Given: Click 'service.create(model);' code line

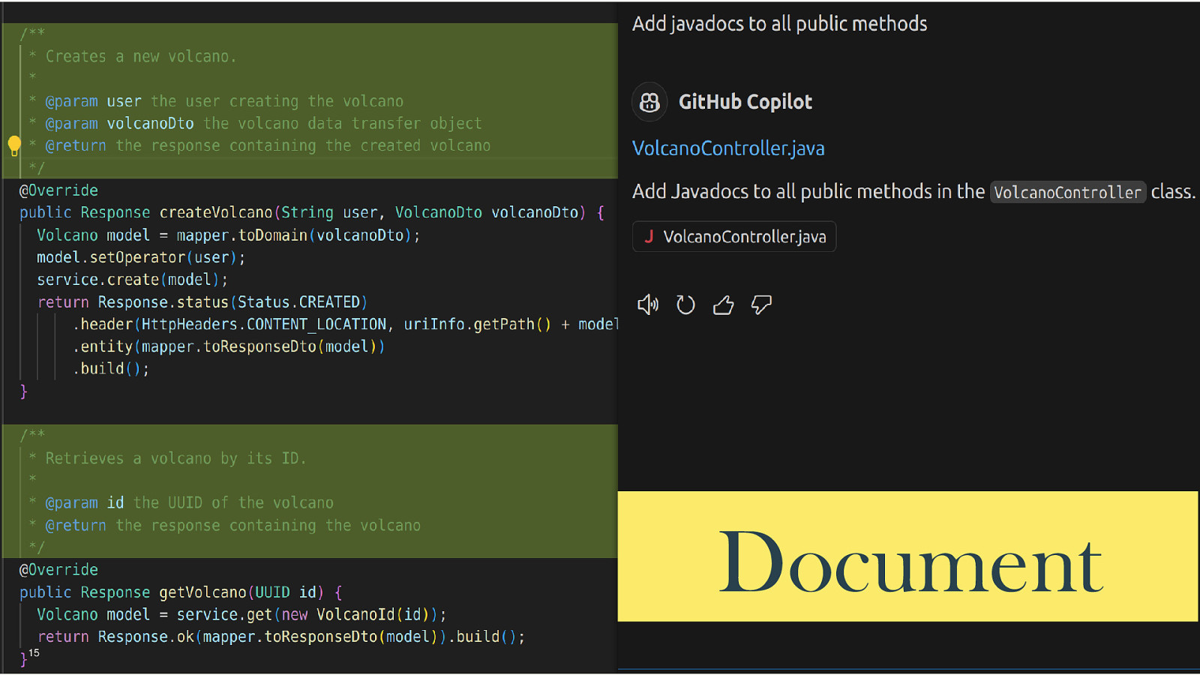Looking at the screenshot, I should click(132, 280).
